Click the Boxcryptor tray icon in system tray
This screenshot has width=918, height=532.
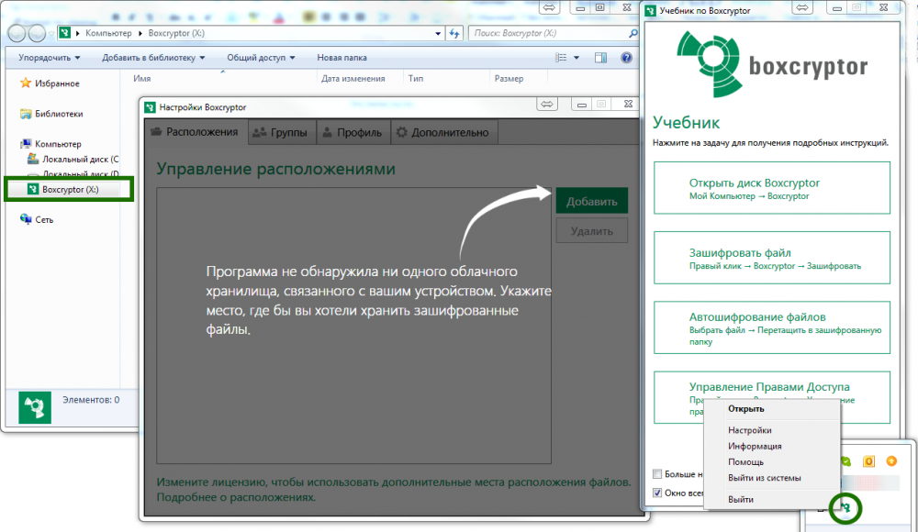(x=845, y=508)
